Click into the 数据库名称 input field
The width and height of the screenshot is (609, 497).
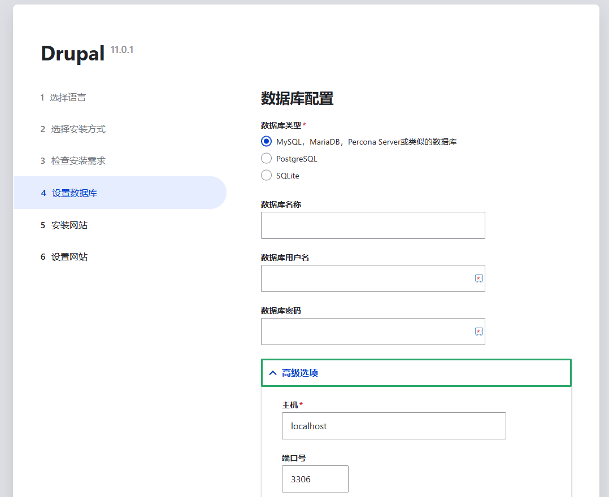click(373, 225)
